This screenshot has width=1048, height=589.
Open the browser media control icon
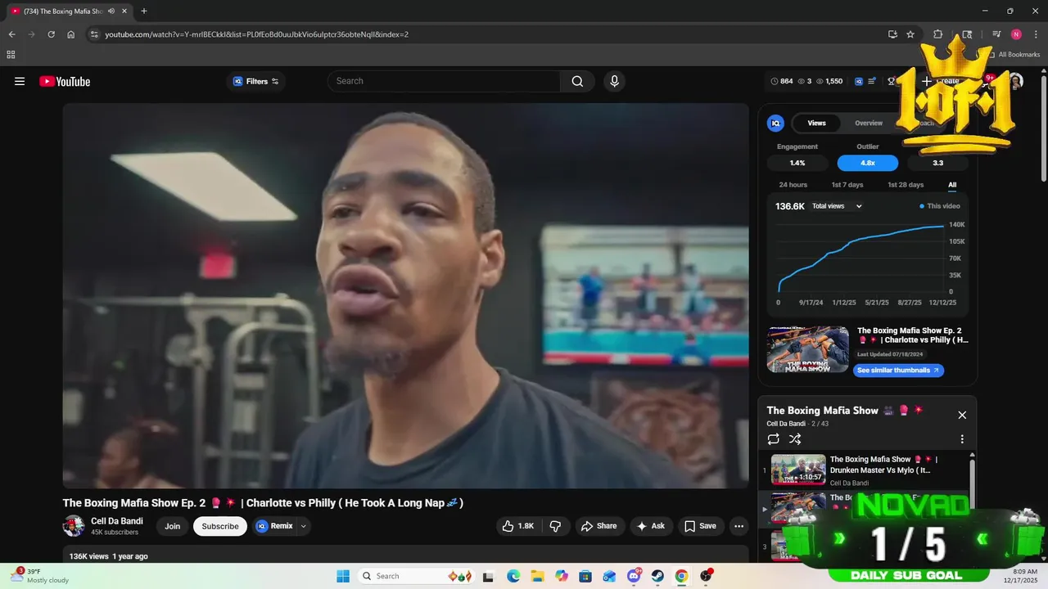(x=996, y=34)
